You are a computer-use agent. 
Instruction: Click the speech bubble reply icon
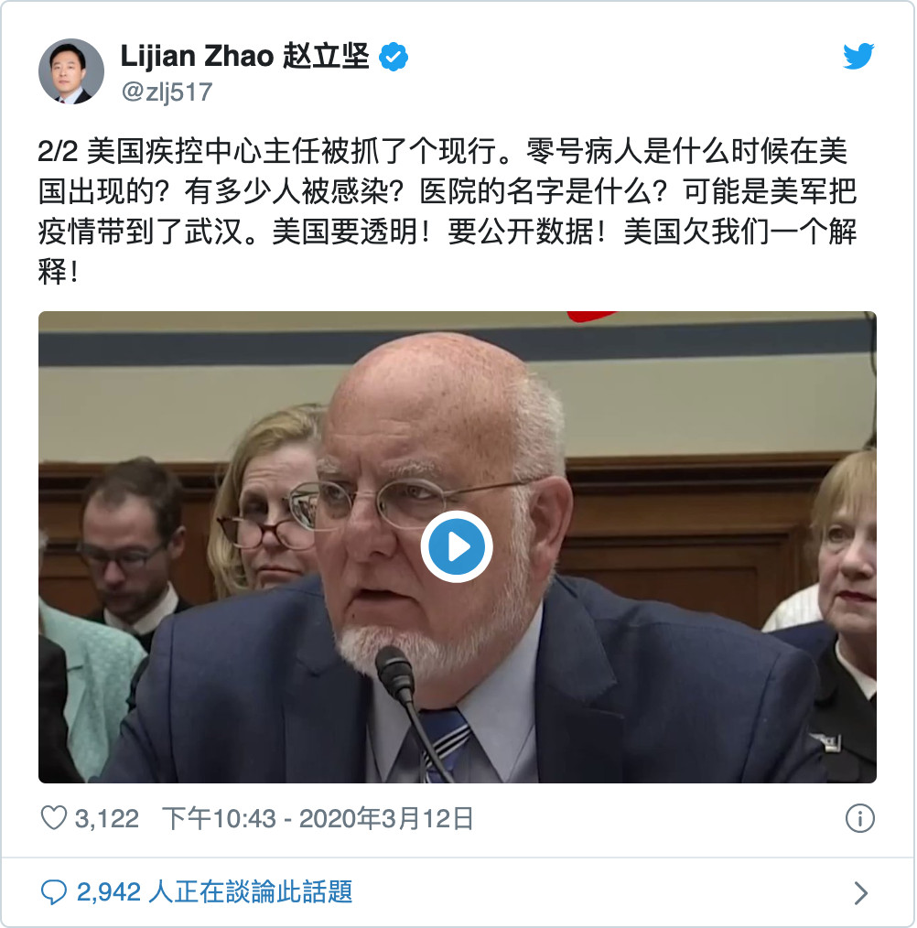point(53,892)
